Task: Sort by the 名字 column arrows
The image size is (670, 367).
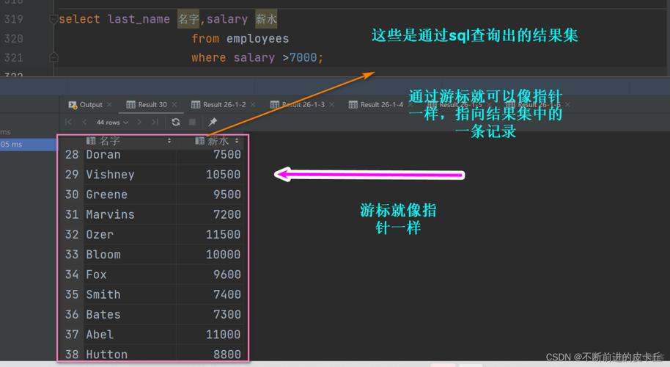Action: click(169, 141)
